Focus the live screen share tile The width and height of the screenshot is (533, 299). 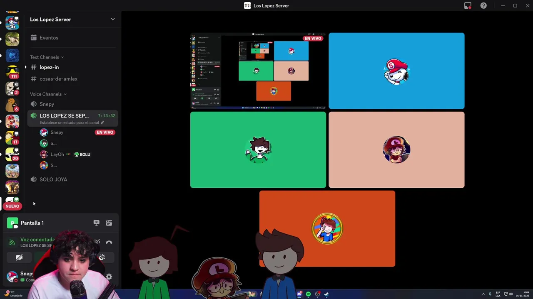(258, 71)
